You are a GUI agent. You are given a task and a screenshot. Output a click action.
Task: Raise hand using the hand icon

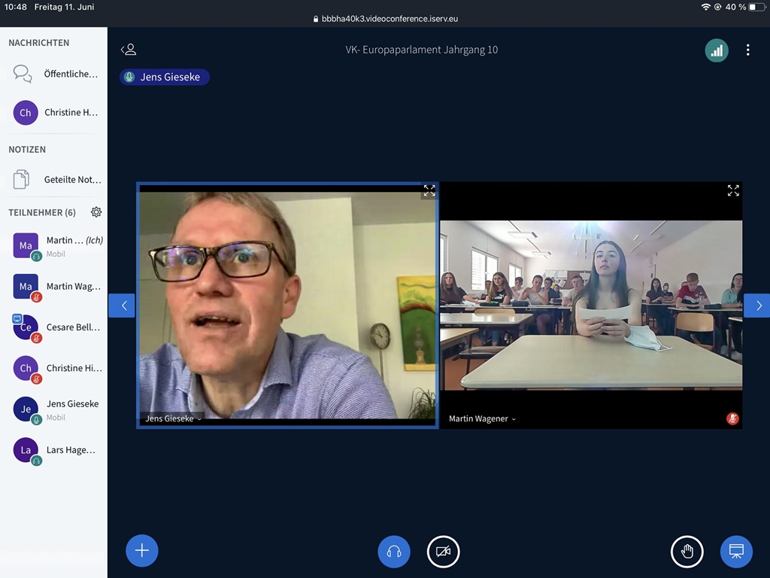pos(687,552)
